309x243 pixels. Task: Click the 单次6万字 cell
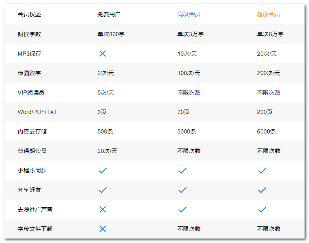(270, 34)
